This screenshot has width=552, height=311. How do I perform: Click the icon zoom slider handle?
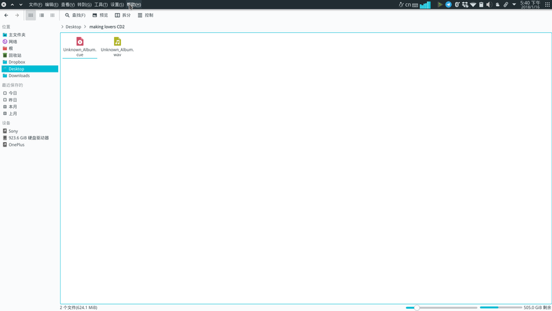point(417,308)
